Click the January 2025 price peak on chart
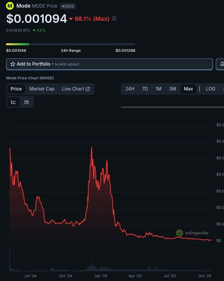 91,147
